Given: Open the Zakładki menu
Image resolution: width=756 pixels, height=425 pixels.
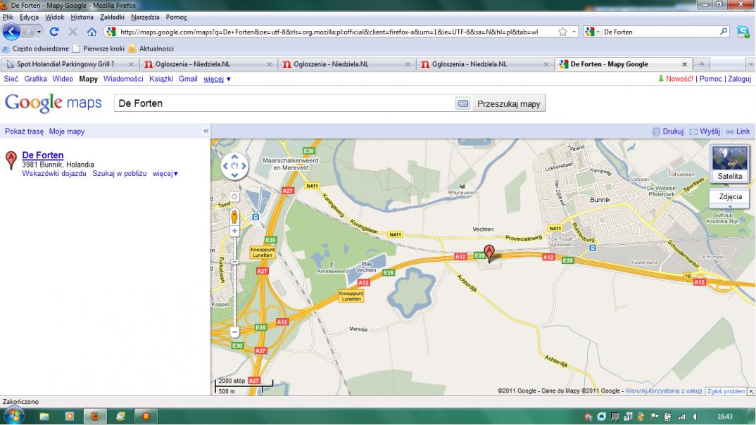Looking at the screenshot, I should (113, 17).
